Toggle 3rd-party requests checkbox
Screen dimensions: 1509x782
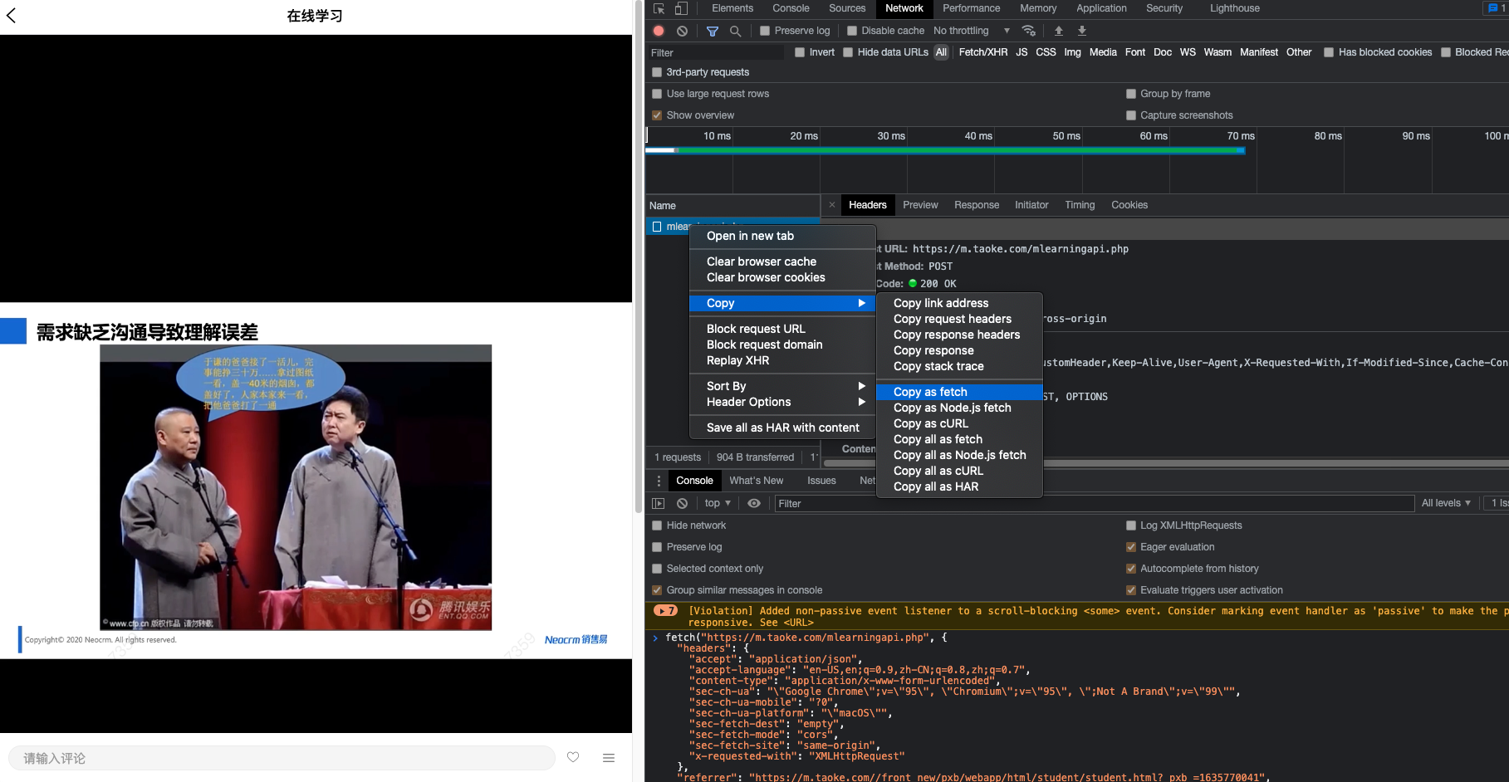coord(657,72)
